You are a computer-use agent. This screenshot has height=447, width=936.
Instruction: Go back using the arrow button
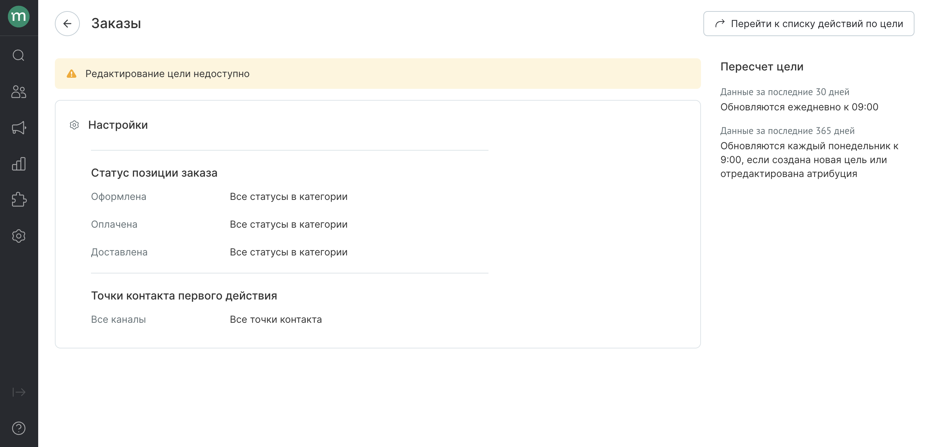tap(67, 24)
